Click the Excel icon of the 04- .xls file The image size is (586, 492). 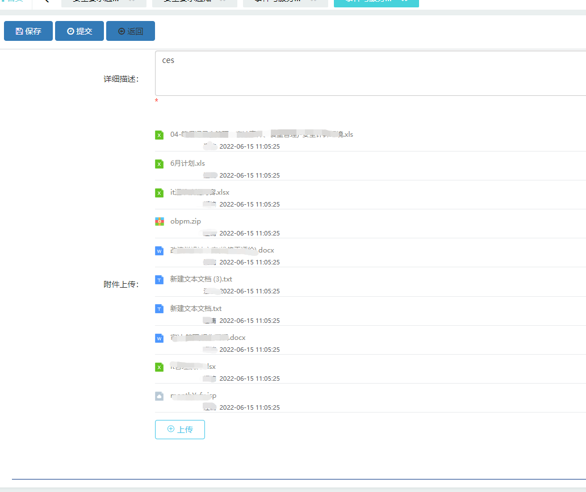coord(159,135)
